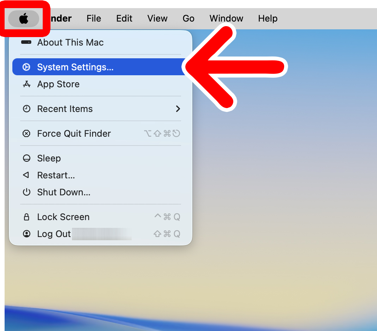Click the Restart triangle icon

(x=26, y=175)
